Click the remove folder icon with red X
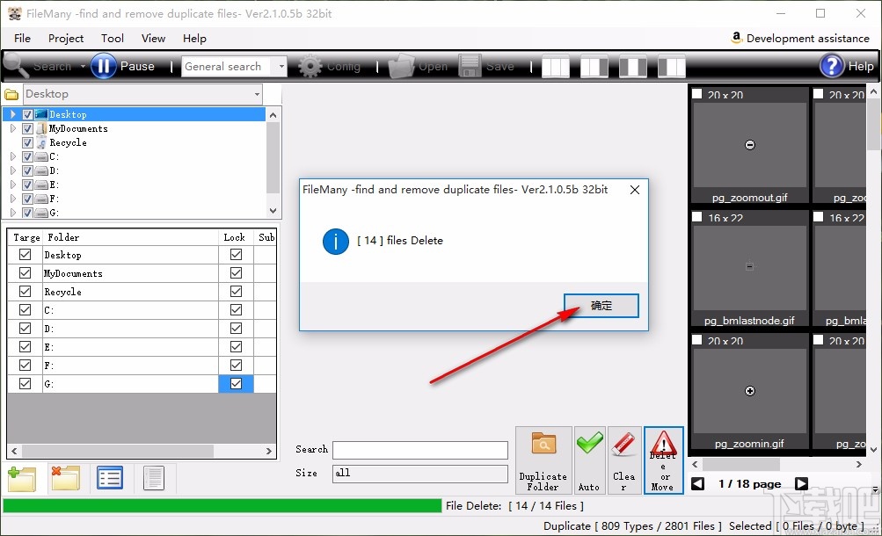Screen dimensions: 882x536 pos(65,478)
